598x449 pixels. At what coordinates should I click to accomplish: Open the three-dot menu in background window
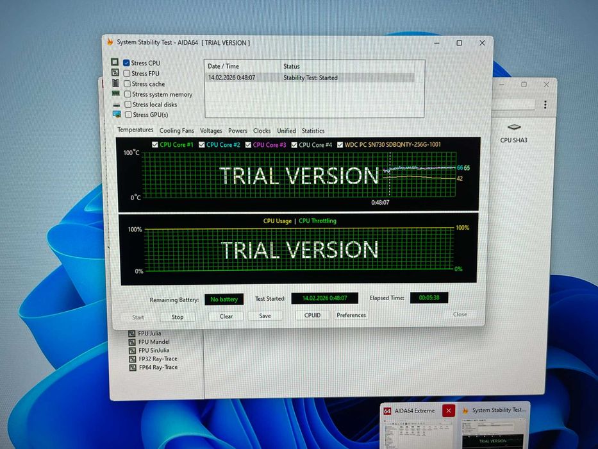pos(545,105)
